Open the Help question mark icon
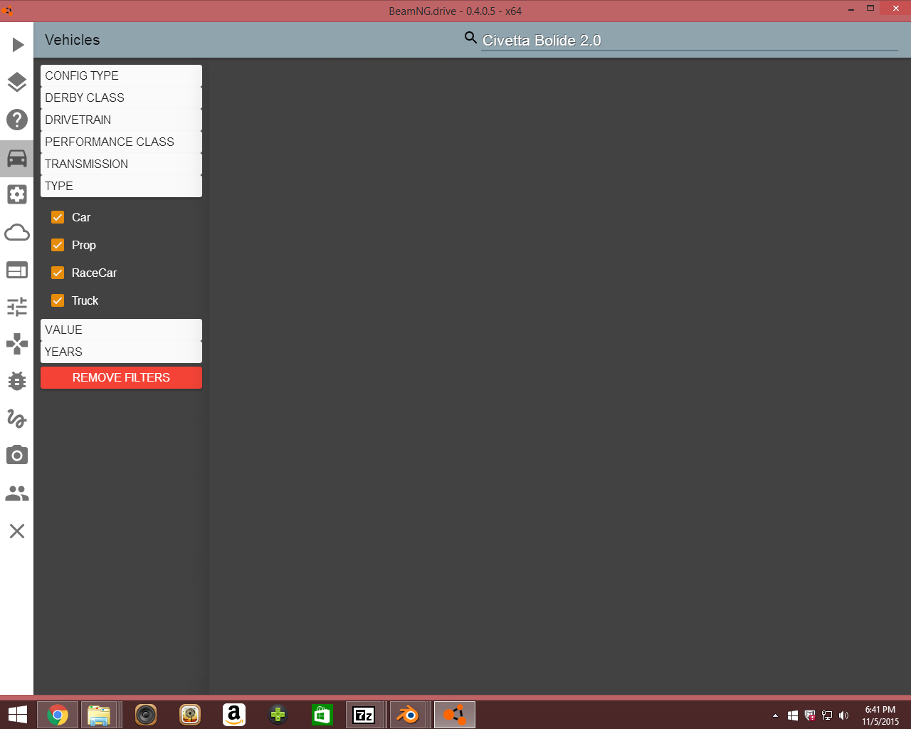This screenshot has width=911, height=729. tap(17, 120)
